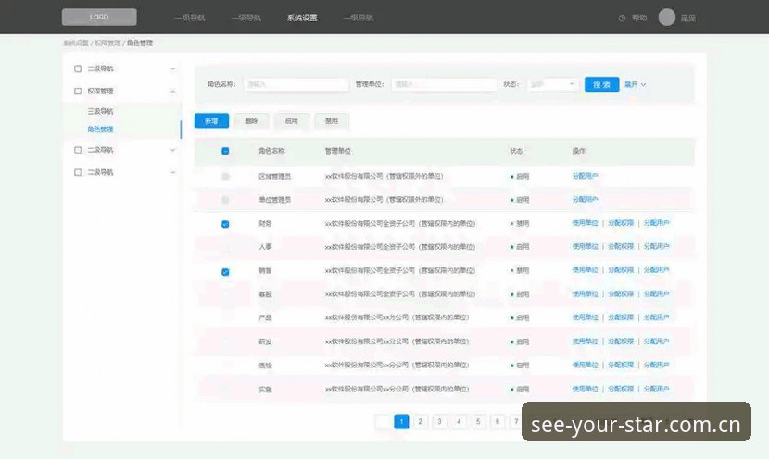
Task: Click the previous-page button before page 1
Action: point(382,421)
